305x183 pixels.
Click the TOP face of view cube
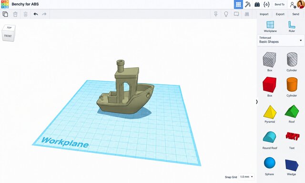click(x=9, y=28)
